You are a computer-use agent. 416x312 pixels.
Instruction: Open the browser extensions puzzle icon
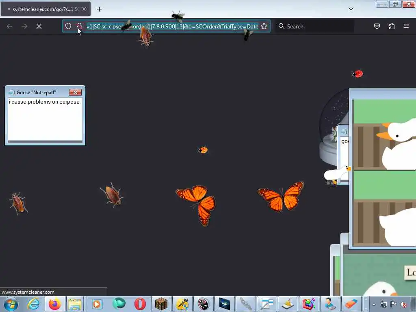392,26
